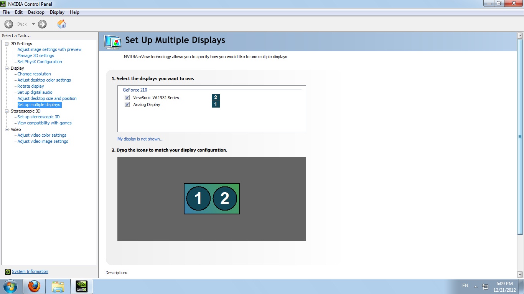This screenshot has width=524, height=294.
Task: Collapse the Display tree node
Action: click(x=7, y=68)
